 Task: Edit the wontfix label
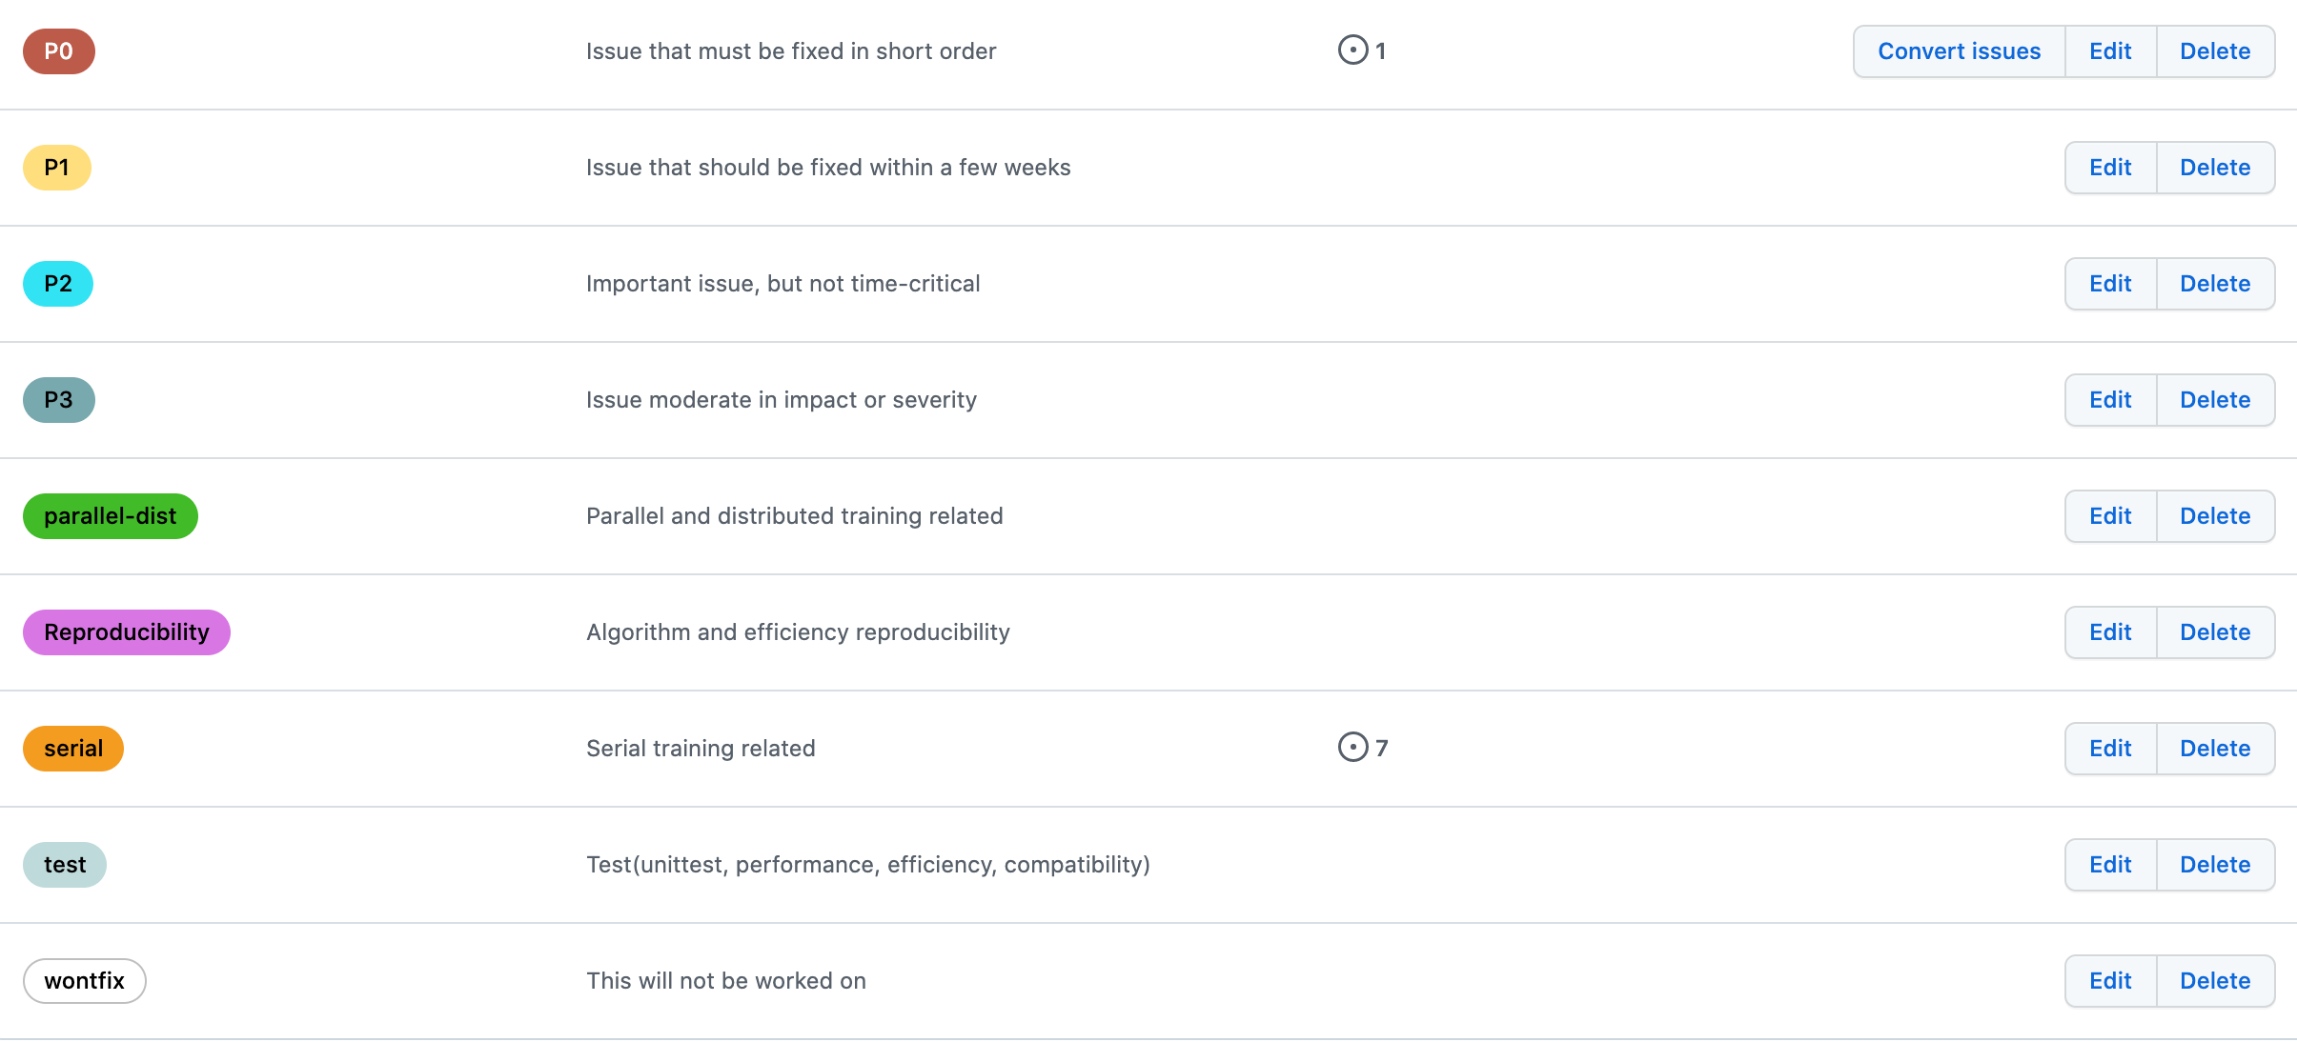click(x=2110, y=981)
